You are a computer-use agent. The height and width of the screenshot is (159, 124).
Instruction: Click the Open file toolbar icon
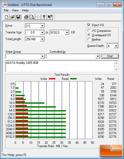pyautogui.click(x=12, y=17)
